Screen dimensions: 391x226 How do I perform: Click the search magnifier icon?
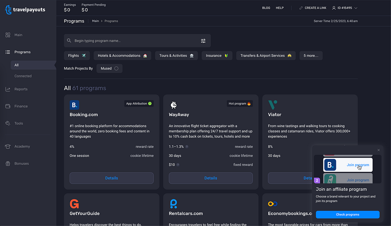coord(69,40)
